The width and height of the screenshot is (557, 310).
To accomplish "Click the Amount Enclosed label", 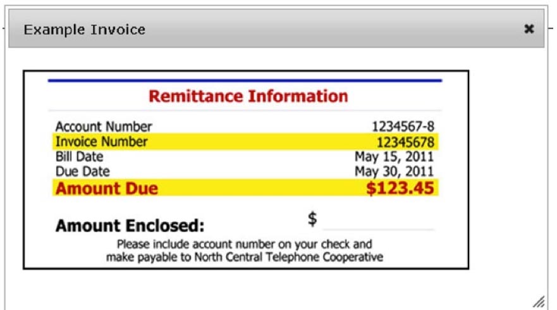I will tap(130, 226).
